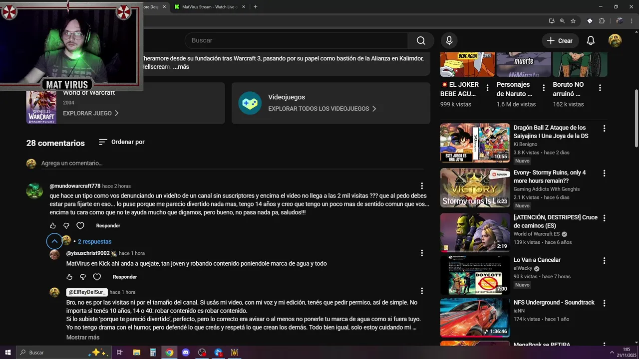Open Calculator from the taskbar
The image size is (639, 359).
(153, 353)
